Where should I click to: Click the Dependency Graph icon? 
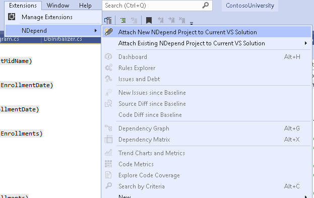point(108,128)
